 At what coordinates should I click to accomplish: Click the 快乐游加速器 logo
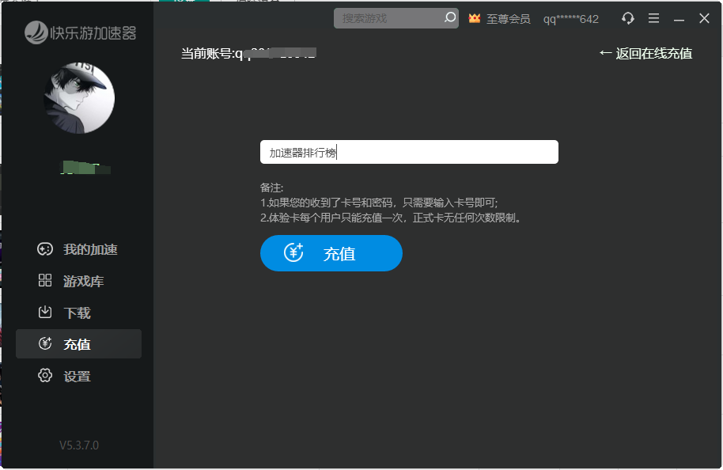click(x=80, y=32)
